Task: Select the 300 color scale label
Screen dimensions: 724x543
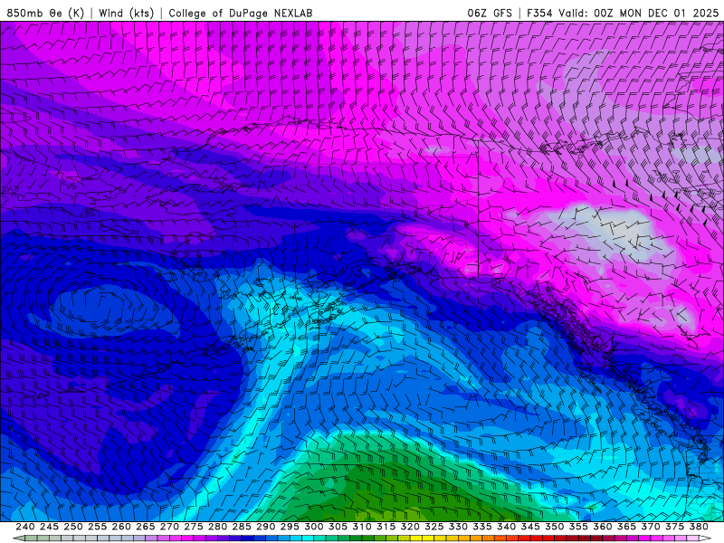Action: point(314,527)
